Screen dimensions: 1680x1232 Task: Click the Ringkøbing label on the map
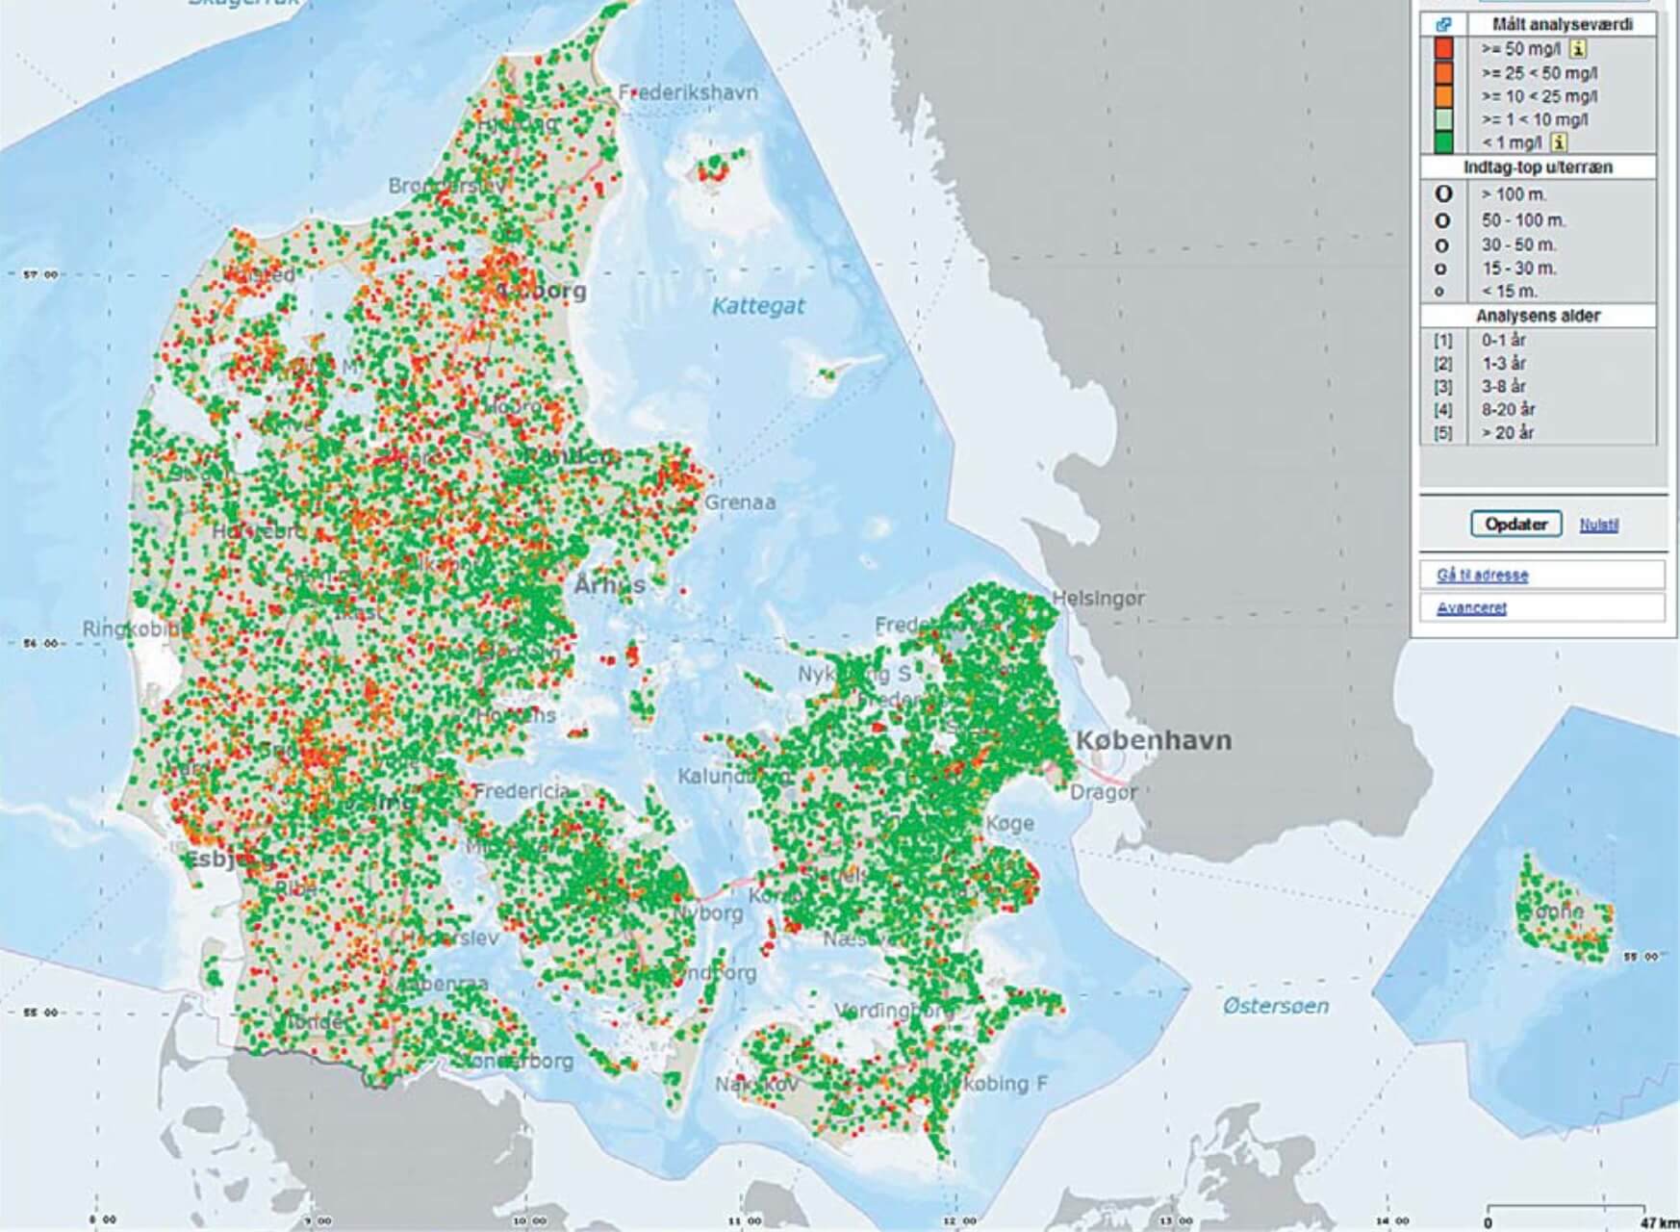(x=137, y=629)
